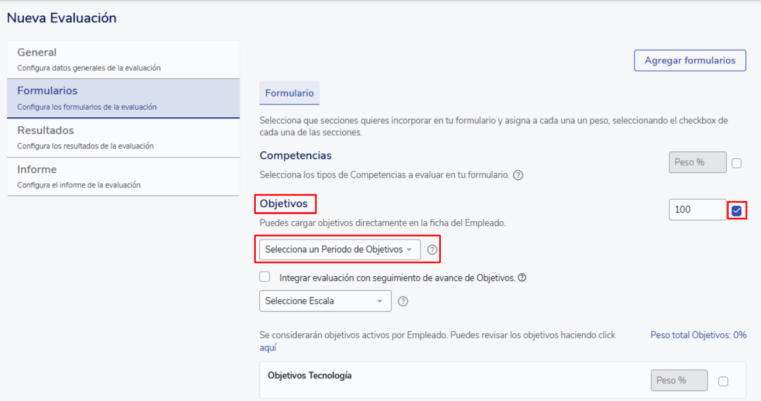Click help icon beside Periodo de Objetivos dropdown
The height and width of the screenshot is (401, 761).
(432, 250)
